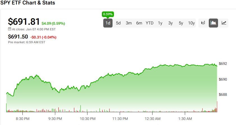The image size is (236, 125).
Task: Click the pre-market price $691.50
Action: (x=18, y=37)
